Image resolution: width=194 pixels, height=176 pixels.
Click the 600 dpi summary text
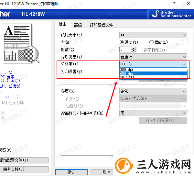pyautogui.click(x=11, y=97)
